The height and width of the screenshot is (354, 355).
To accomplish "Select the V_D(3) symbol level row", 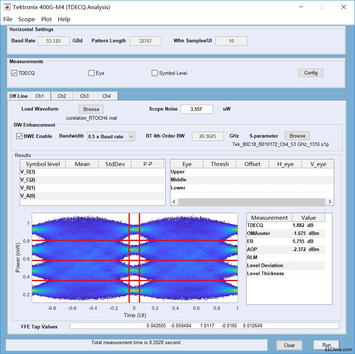I will click(92, 172).
